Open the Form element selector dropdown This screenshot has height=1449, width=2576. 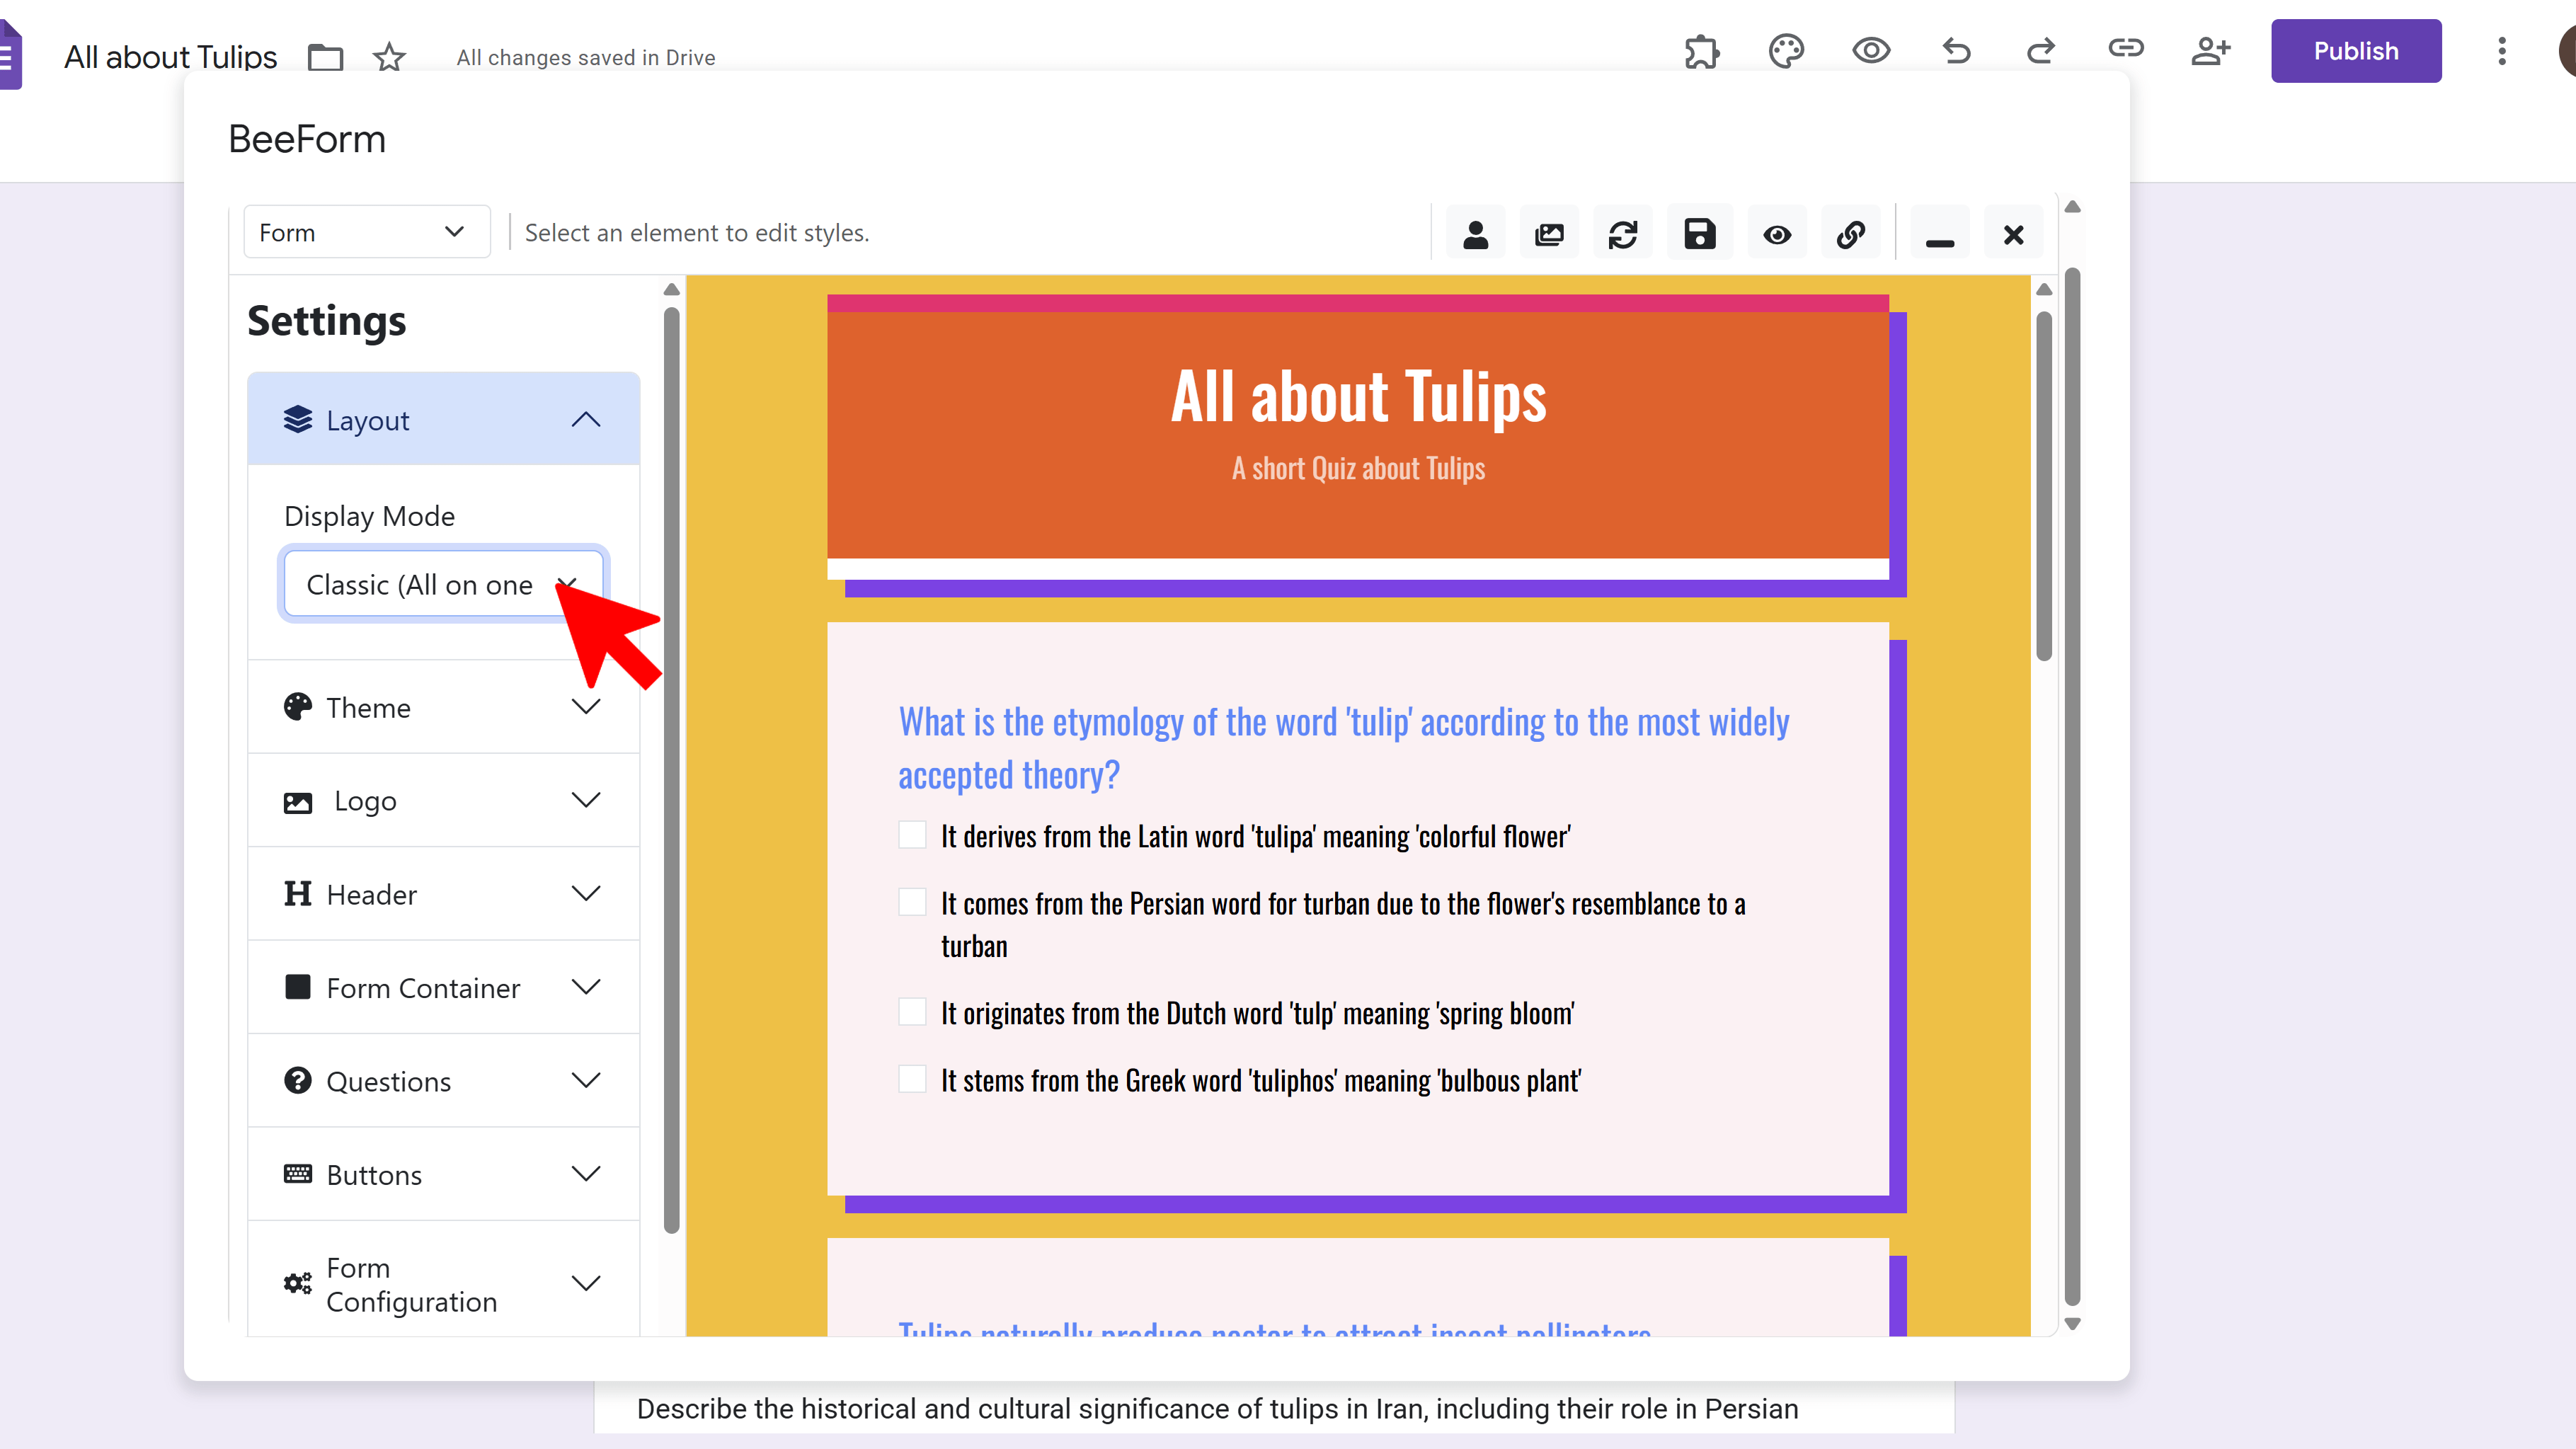pos(366,232)
